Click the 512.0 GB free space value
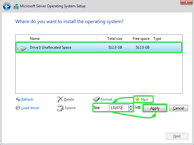Screen dimensions: 194x145 [x=143, y=47]
